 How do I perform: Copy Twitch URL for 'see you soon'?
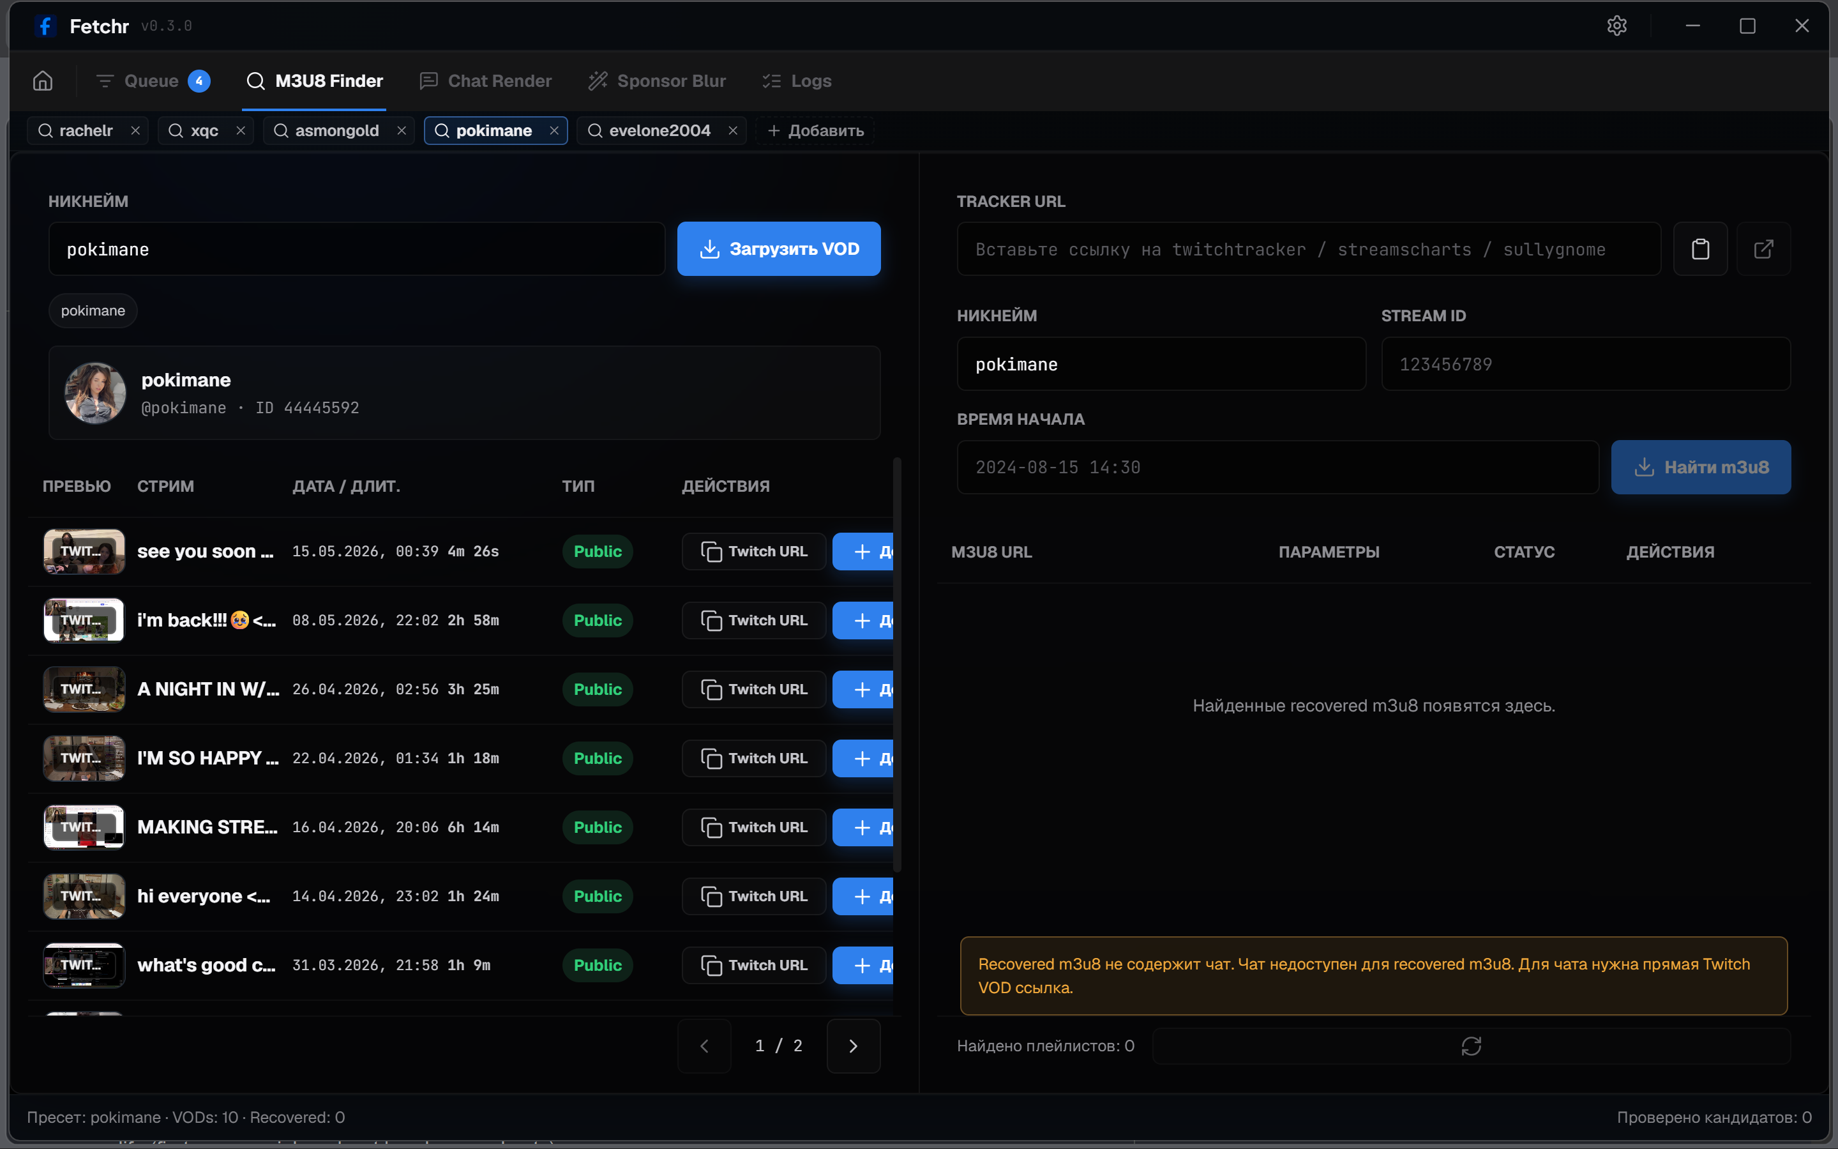pos(753,552)
